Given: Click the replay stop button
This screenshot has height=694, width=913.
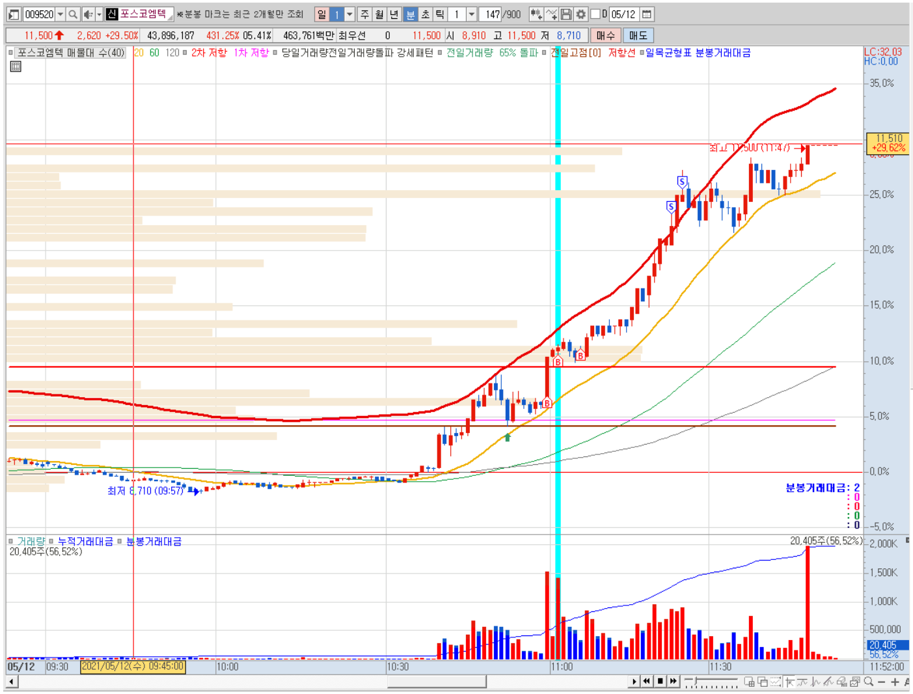Looking at the screenshot, I should (x=660, y=682).
